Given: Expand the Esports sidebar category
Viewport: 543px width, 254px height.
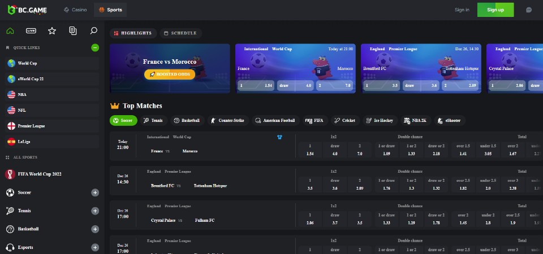Looking at the screenshot, I should click(95, 247).
